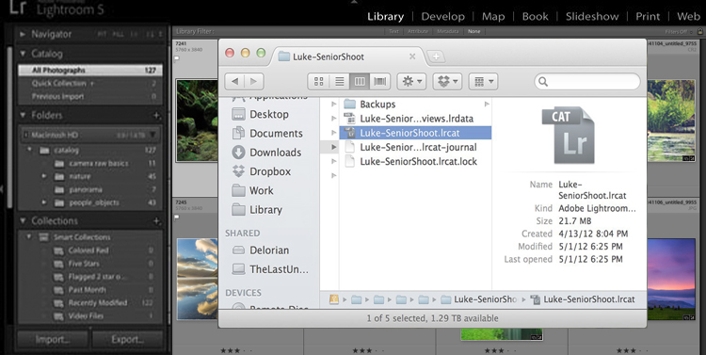Switch to the Slideshow module
Screen dimensions: 706x355
tap(592, 17)
